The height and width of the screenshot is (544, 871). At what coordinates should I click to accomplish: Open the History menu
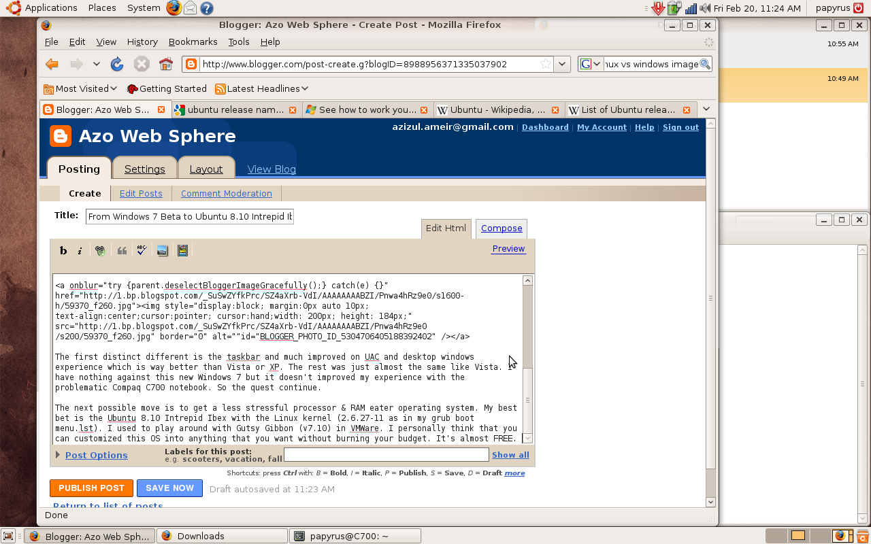tap(142, 41)
